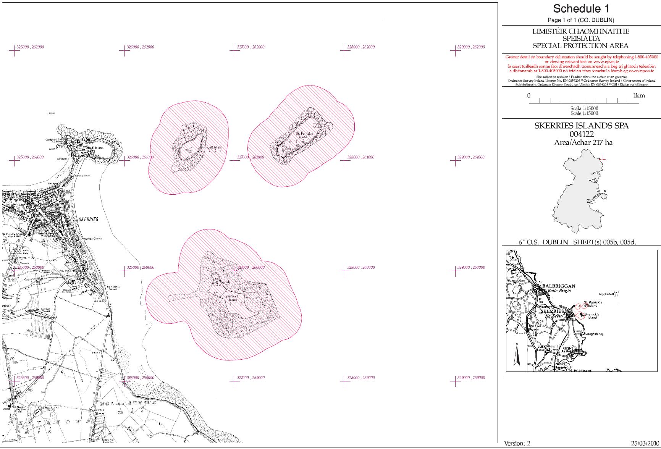This screenshot has height=449, width=661.
Task: Click the grey County Dublin outline map
Action: coord(580,191)
